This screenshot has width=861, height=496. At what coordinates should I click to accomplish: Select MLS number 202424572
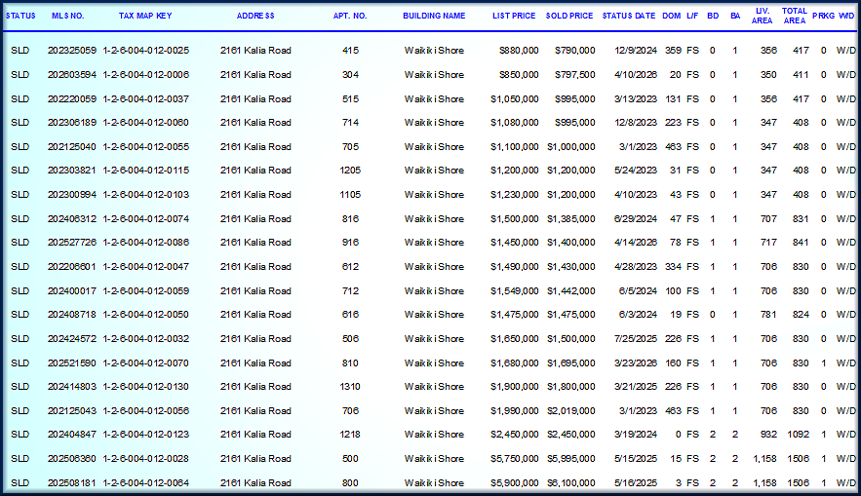tap(72, 339)
